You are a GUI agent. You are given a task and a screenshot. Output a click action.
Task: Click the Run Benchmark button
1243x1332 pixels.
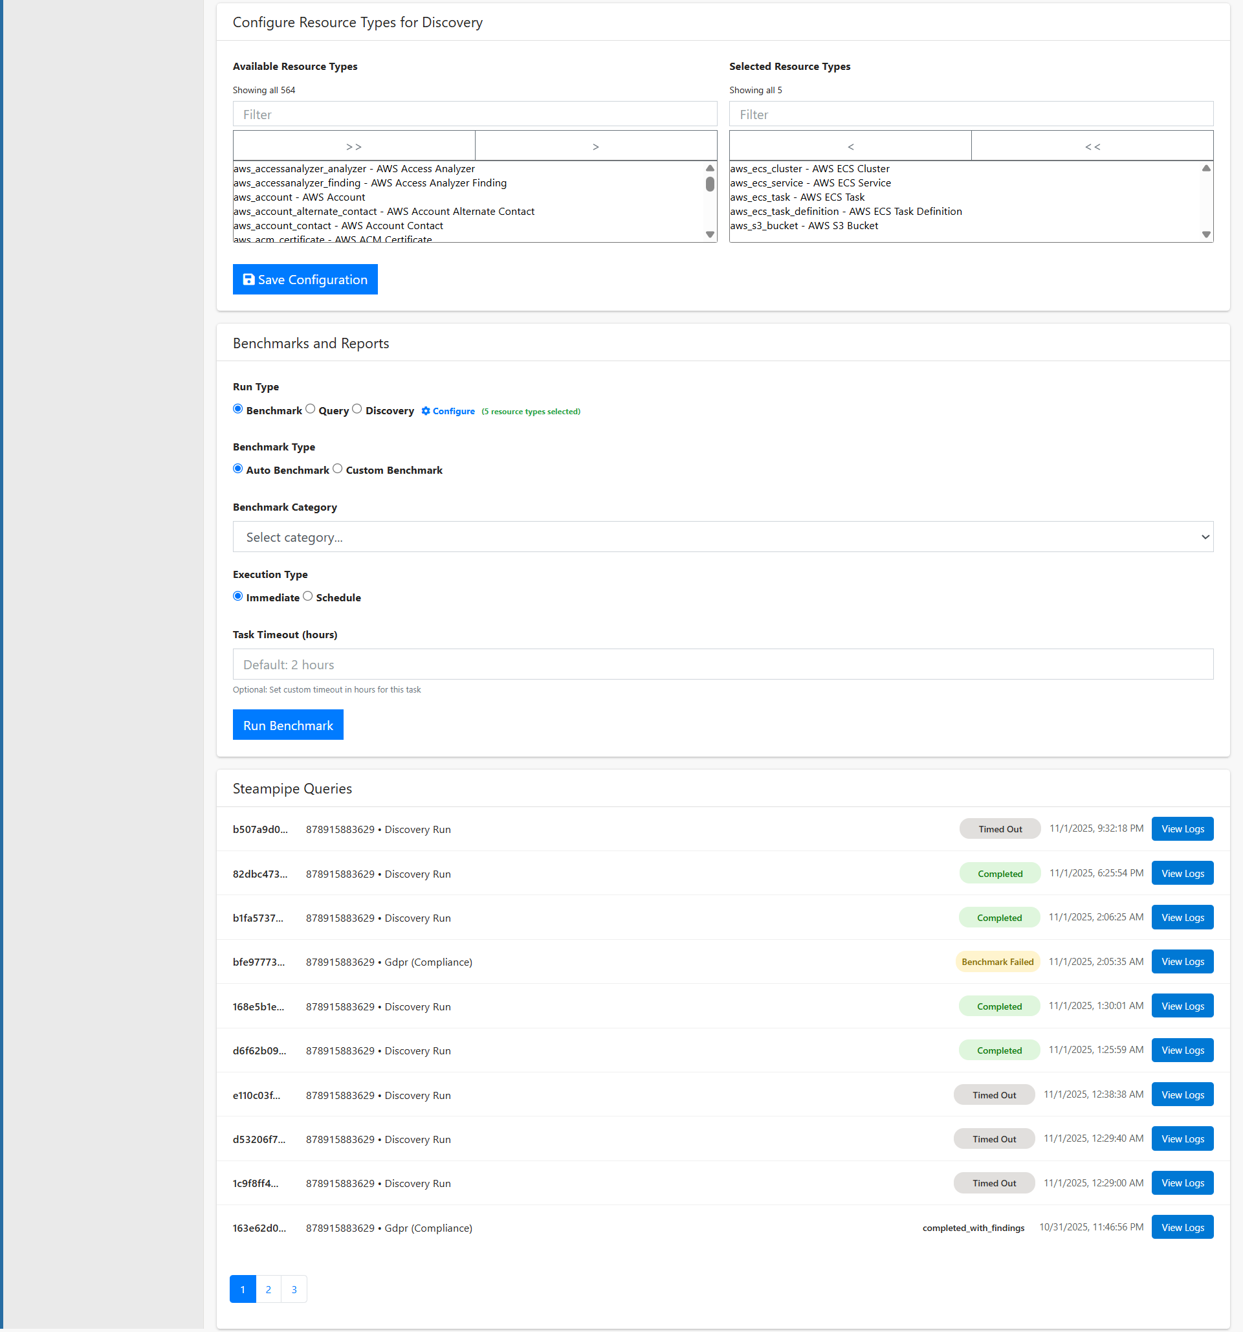(288, 725)
